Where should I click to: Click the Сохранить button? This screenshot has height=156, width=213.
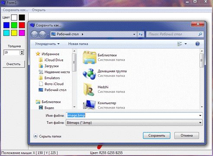(157, 136)
